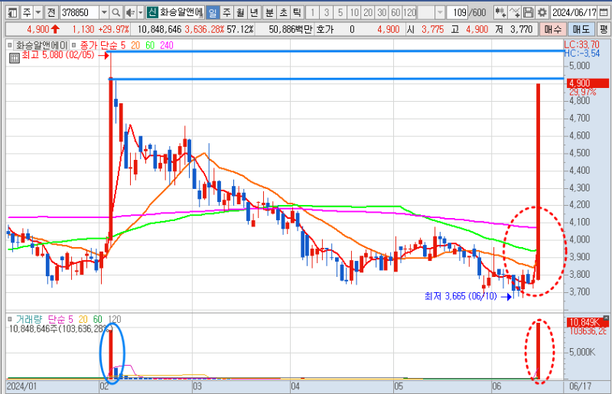The image size is (612, 394).
Task: Toggle the small square before 거래량 label
Action: click(x=10, y=320)
